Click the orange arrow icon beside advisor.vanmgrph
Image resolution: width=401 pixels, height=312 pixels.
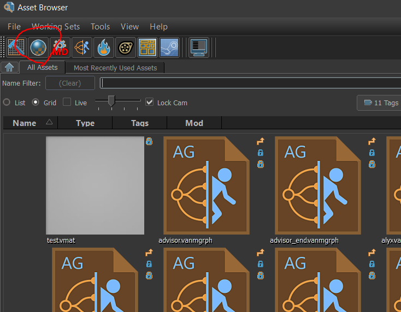click(x=261, y=141)
